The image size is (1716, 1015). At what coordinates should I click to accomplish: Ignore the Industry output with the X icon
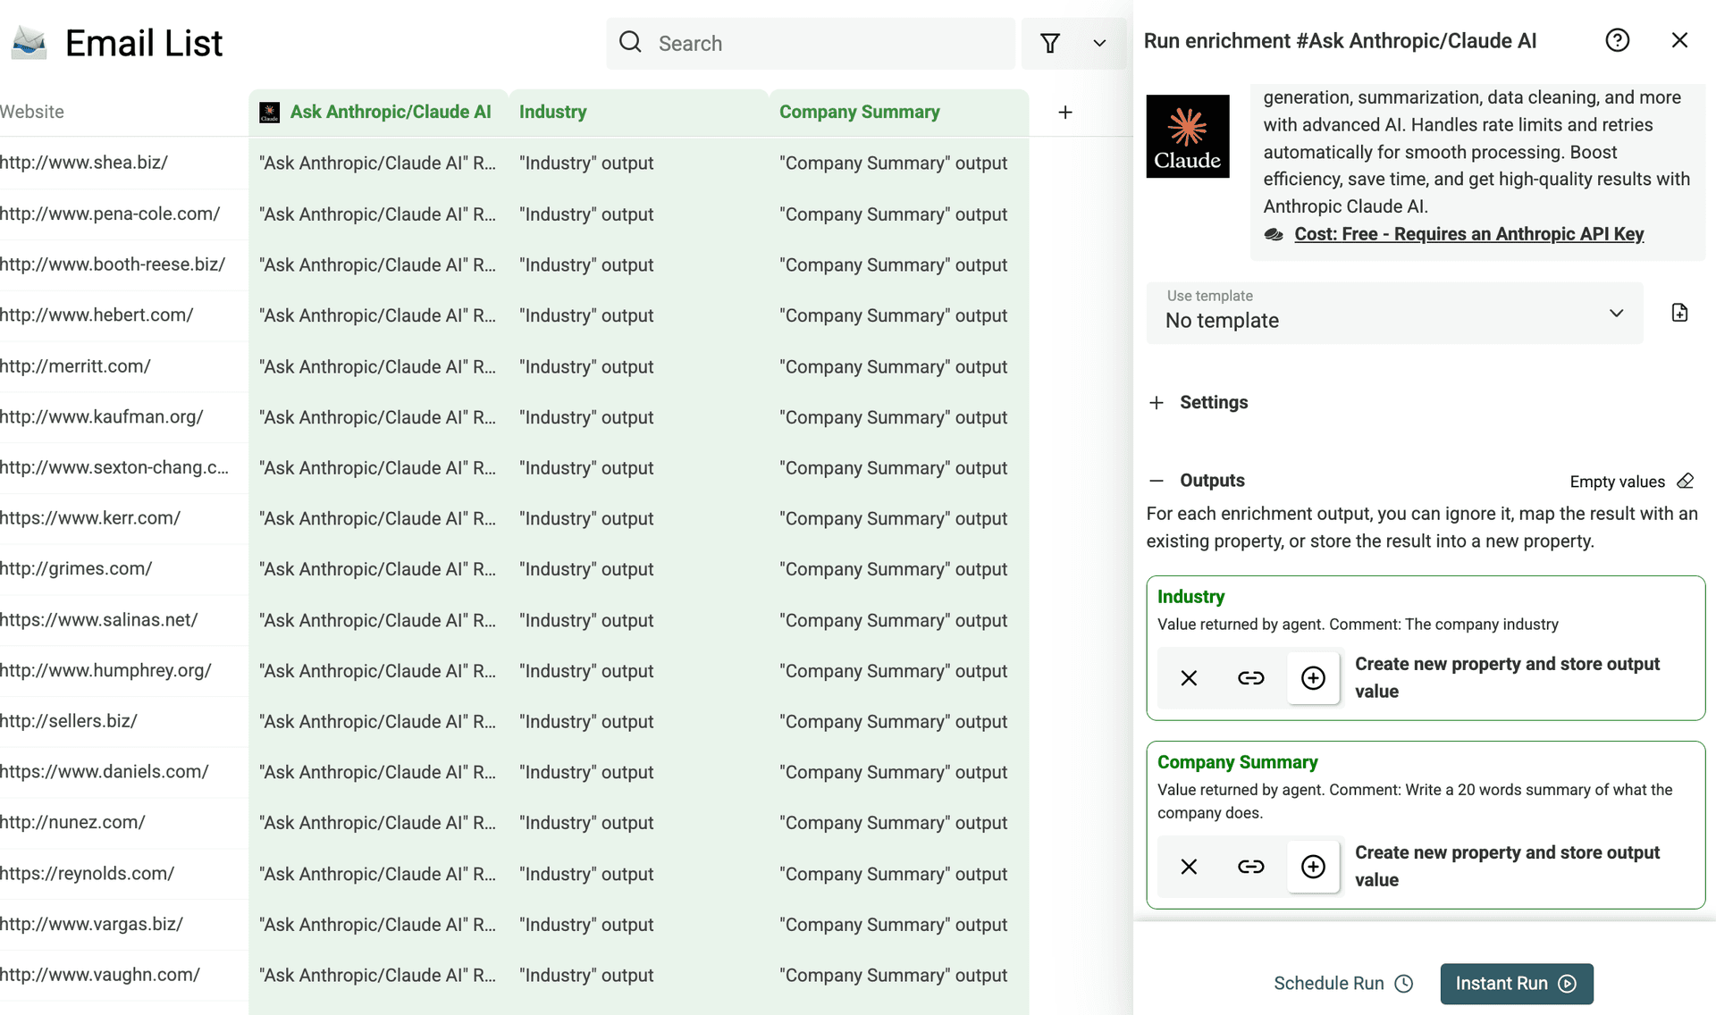tap(1188, 677)
